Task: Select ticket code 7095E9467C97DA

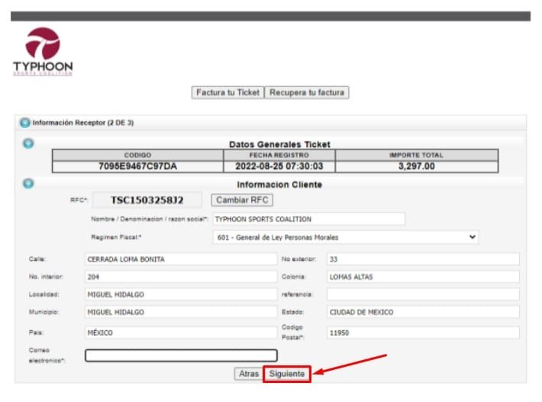Action: tap(137, 166)
